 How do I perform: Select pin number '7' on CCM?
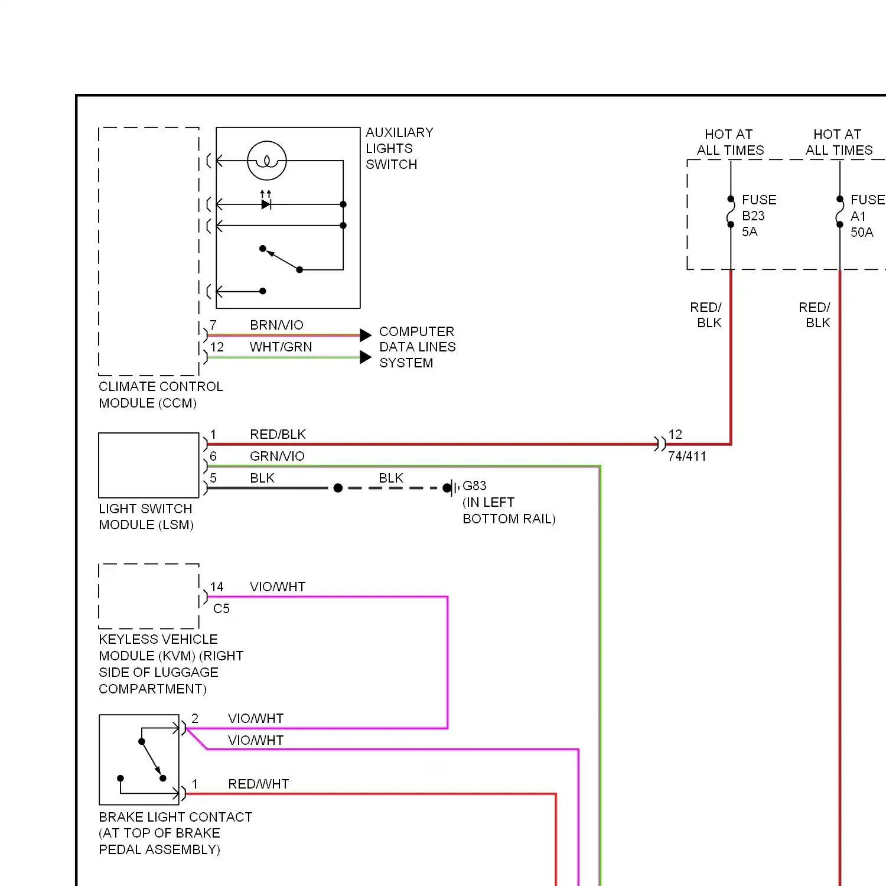(x=213, y=325)
